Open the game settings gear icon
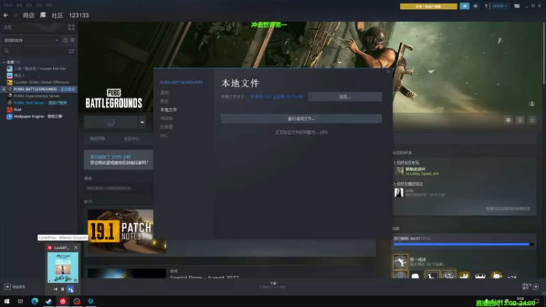The image size is (546, 307). (x=508, y=120)
